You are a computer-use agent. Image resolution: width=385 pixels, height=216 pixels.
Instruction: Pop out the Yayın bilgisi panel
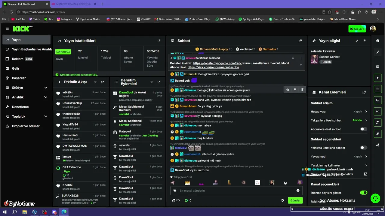pyautogui.click(x=364, y=41)
